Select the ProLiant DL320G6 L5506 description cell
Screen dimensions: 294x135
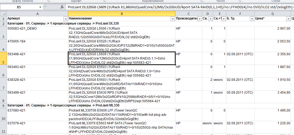tap(122, 33)
